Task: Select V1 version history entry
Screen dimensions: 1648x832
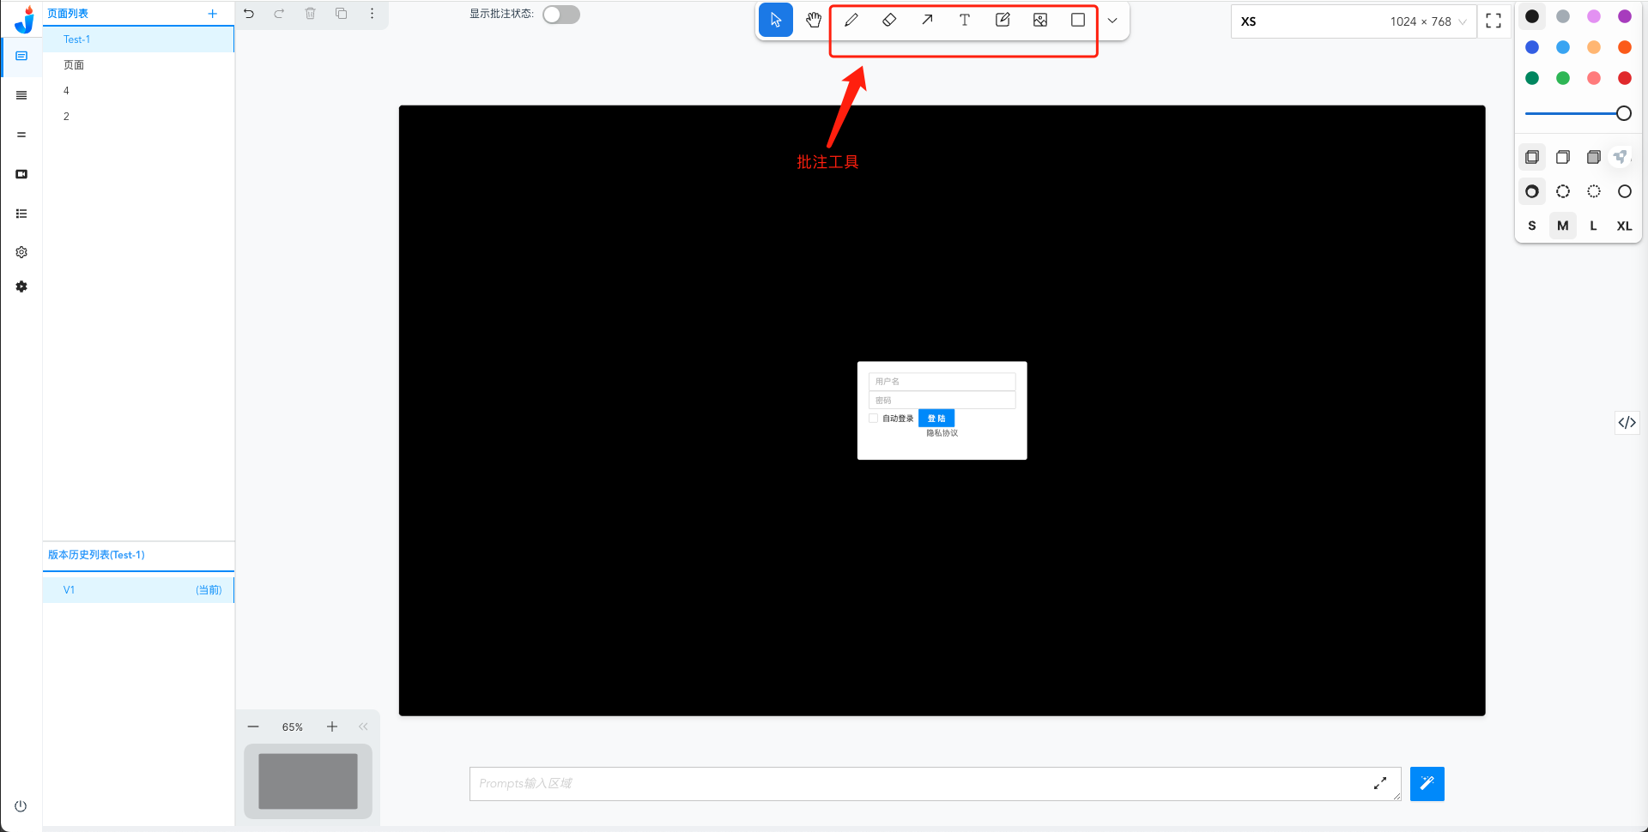Action: point(138,590)
